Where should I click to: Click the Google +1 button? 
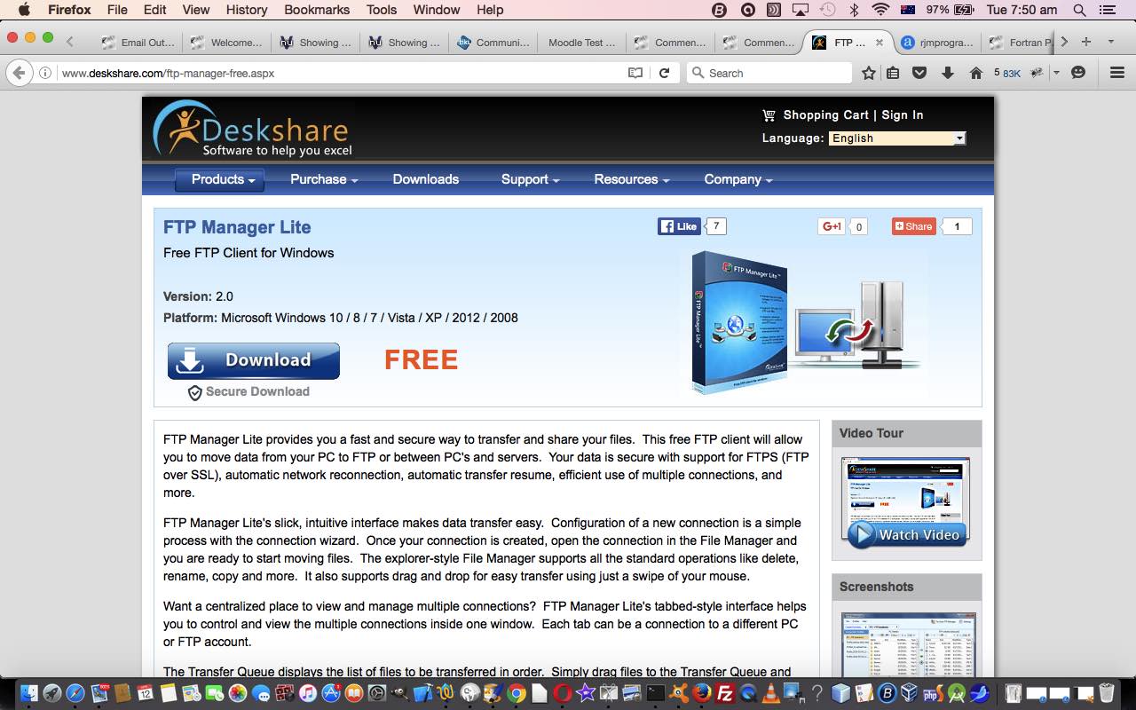(832, 226)
